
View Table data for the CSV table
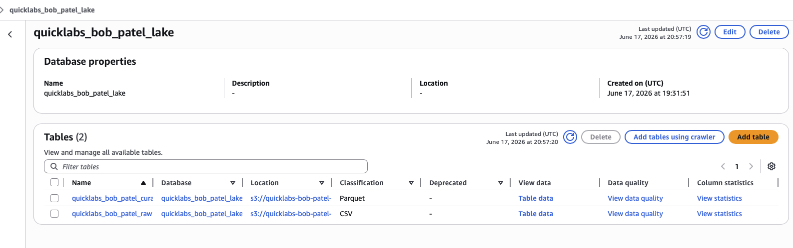pyautogui.click(x=536, y=214)
